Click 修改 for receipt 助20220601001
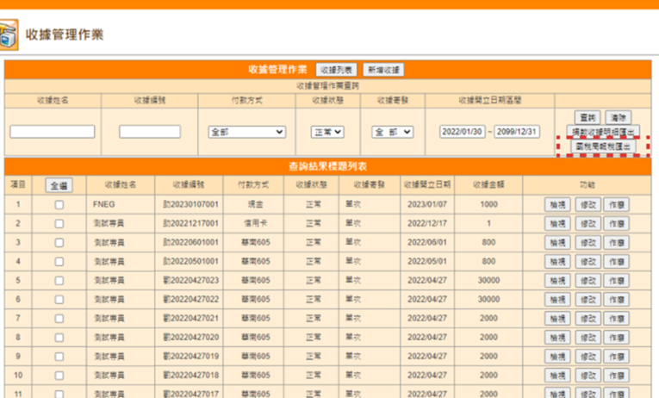The image size is (659, 398). [588, 242]
